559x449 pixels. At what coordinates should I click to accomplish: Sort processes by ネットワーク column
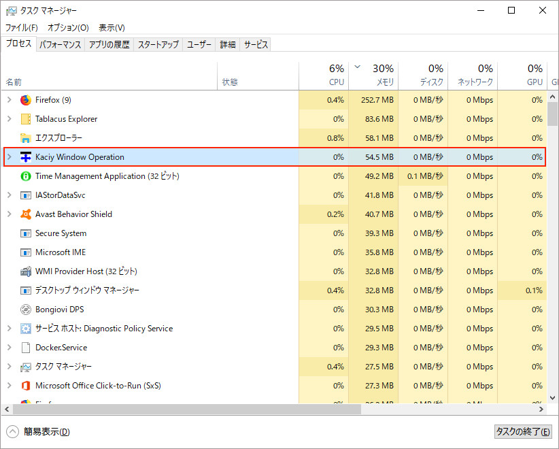pyautogui.click(x=473, y=76)
